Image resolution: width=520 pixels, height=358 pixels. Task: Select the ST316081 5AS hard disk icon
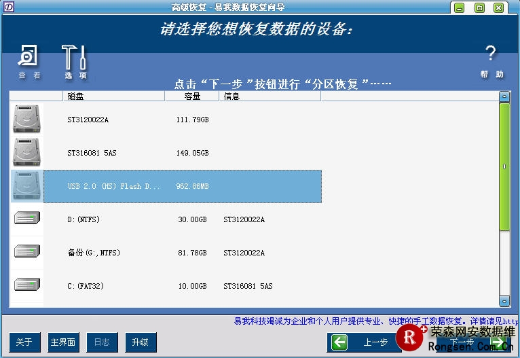tap(27, 153)
